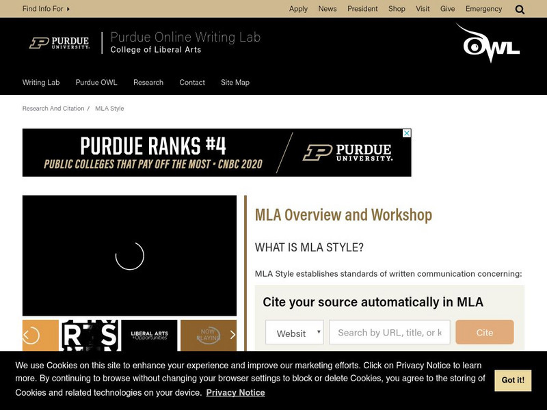Click the Research And Citation breadcrumb

[x=53, y=109]
